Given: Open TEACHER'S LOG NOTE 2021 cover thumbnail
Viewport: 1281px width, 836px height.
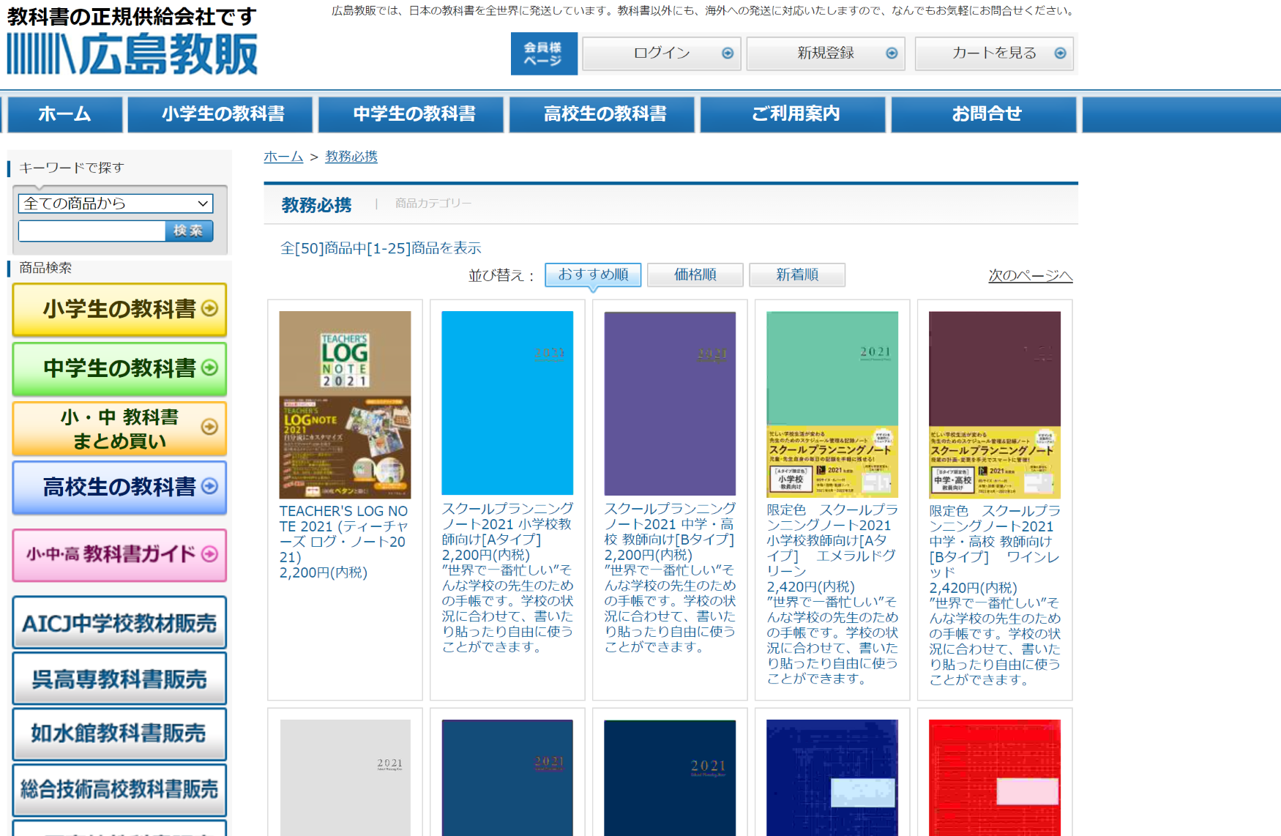Looking at the screenshot, I should point(345,405).
